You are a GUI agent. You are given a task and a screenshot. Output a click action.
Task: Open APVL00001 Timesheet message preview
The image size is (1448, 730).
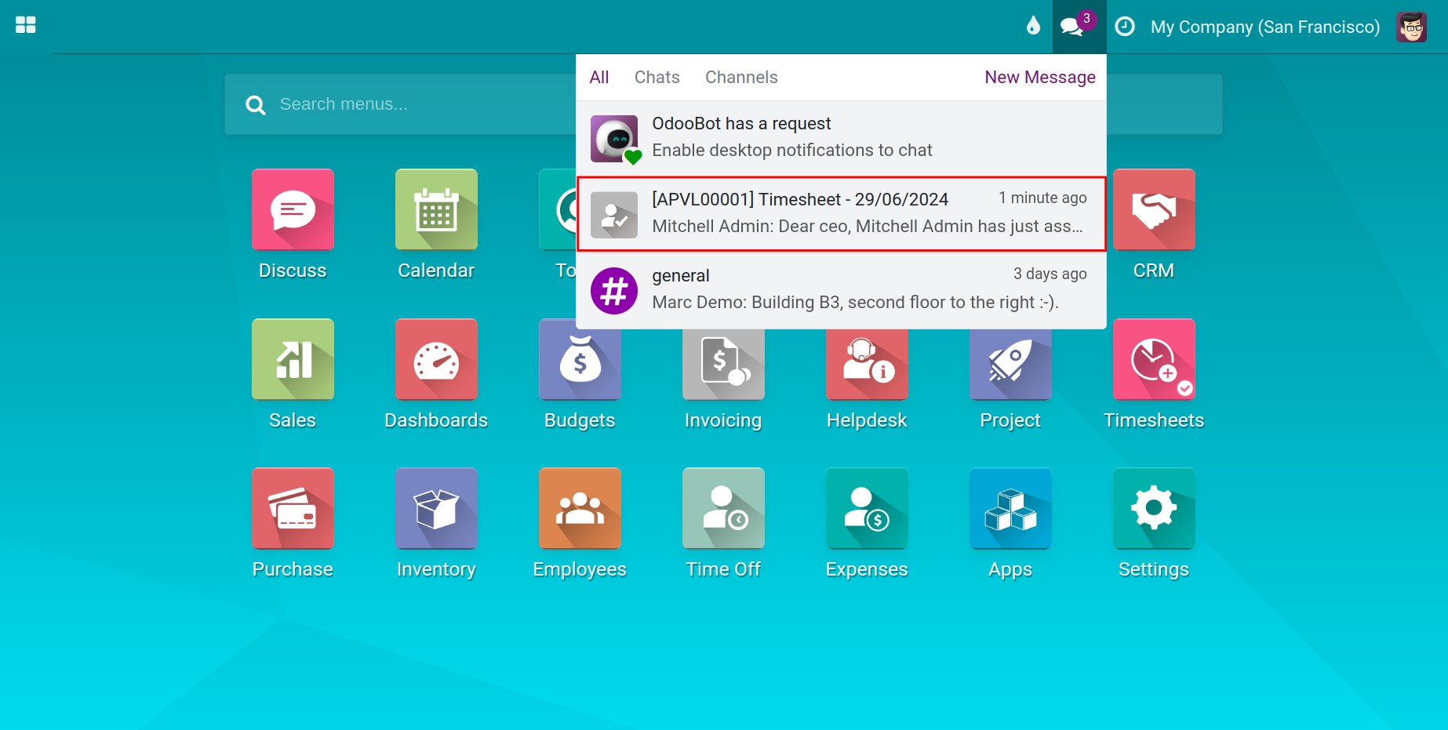(x=841, y=214)
